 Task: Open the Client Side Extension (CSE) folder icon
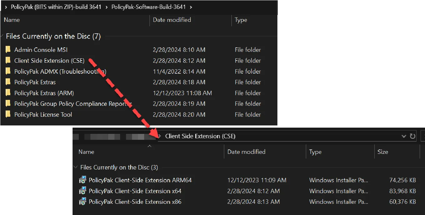(8, 61)
